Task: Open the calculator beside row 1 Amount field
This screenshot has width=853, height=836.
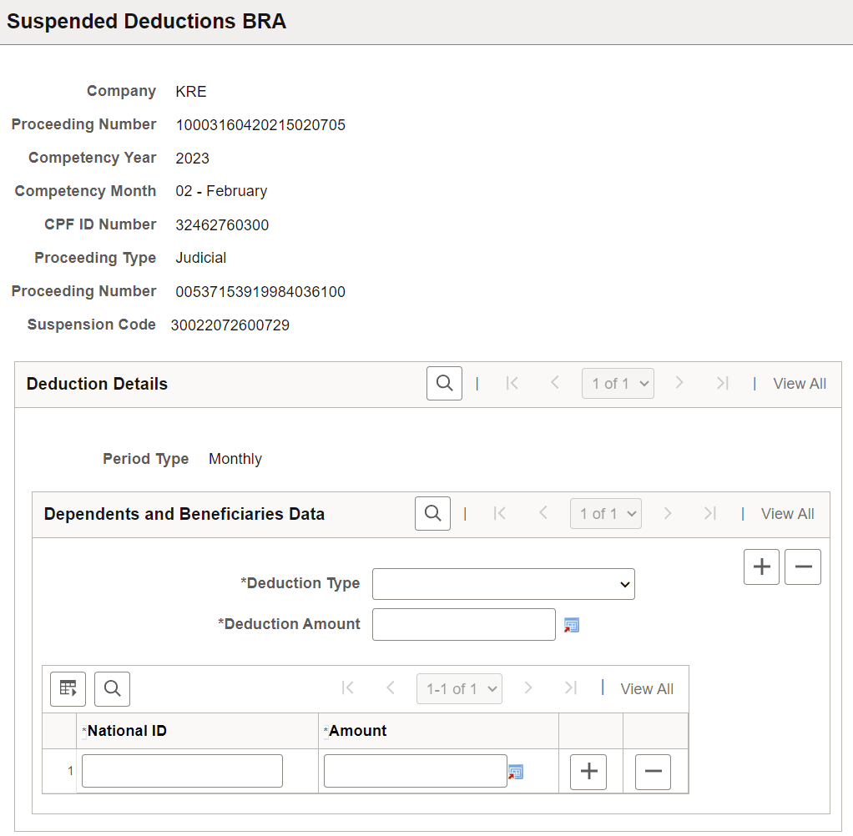Action: coord(516,773)
